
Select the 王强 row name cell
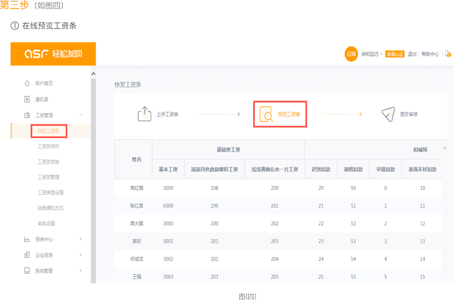click(137, 277)
